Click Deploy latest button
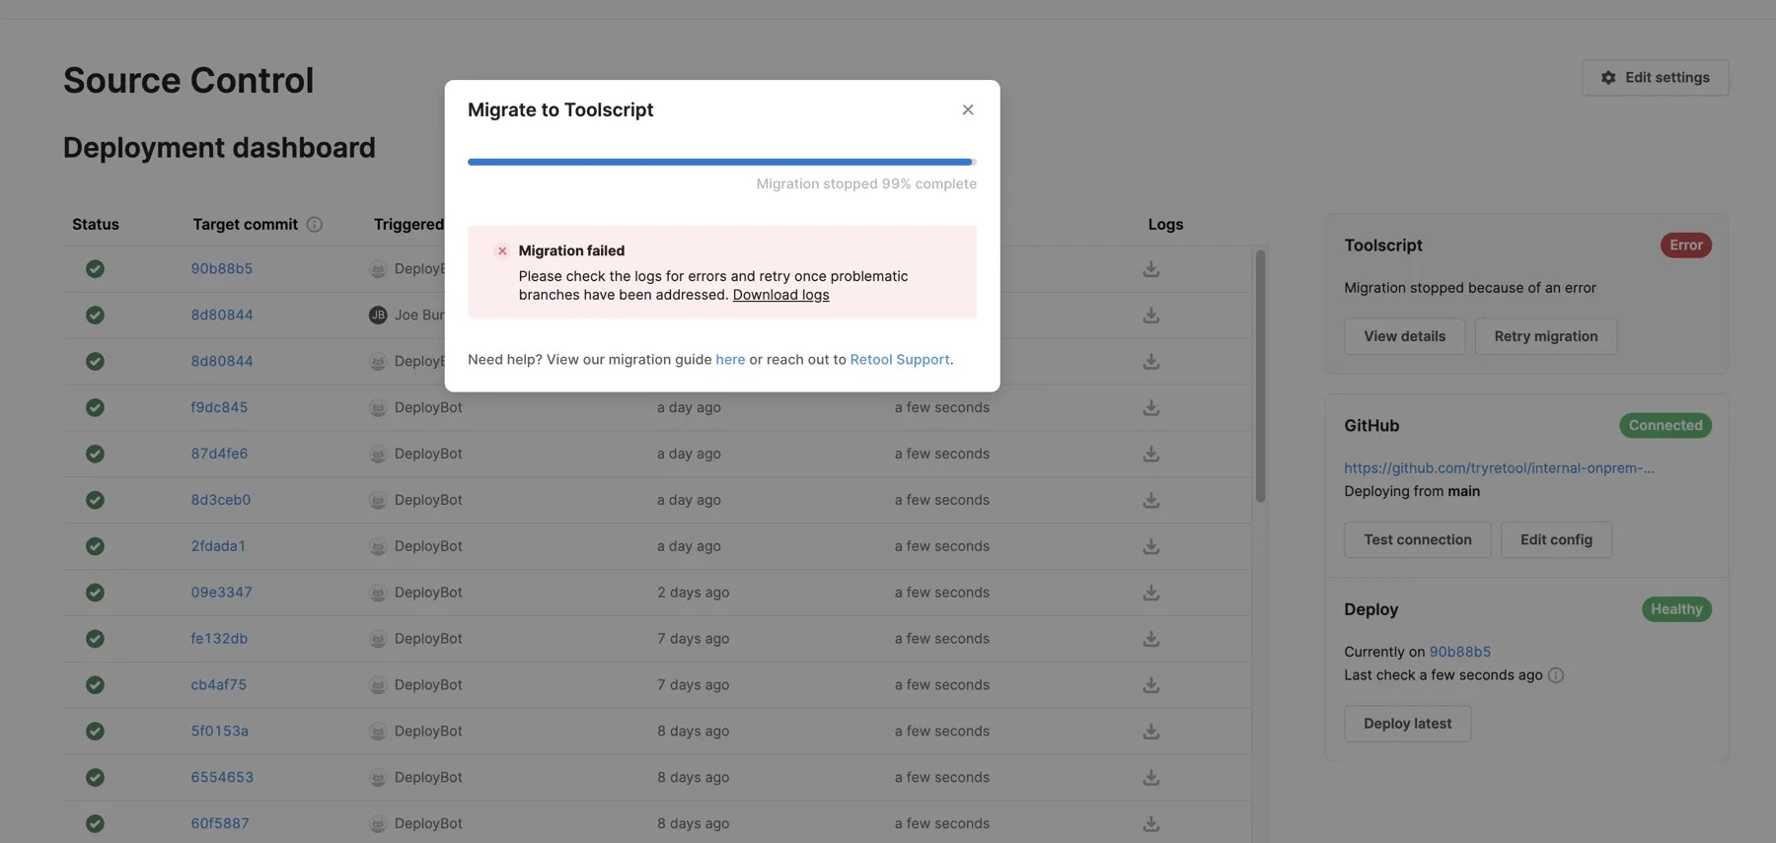The width and height of the screenshot is (1776, 843). 1407,724
